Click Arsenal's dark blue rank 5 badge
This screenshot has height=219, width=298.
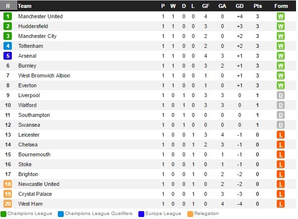click(x=8, y=56)
